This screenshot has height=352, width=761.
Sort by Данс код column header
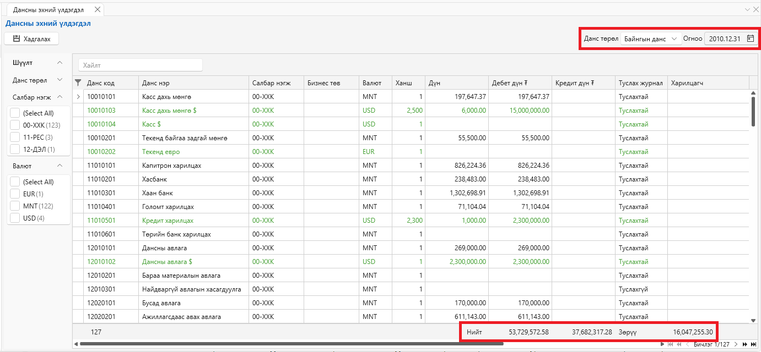pyautogui.click(x=111, y=82)
